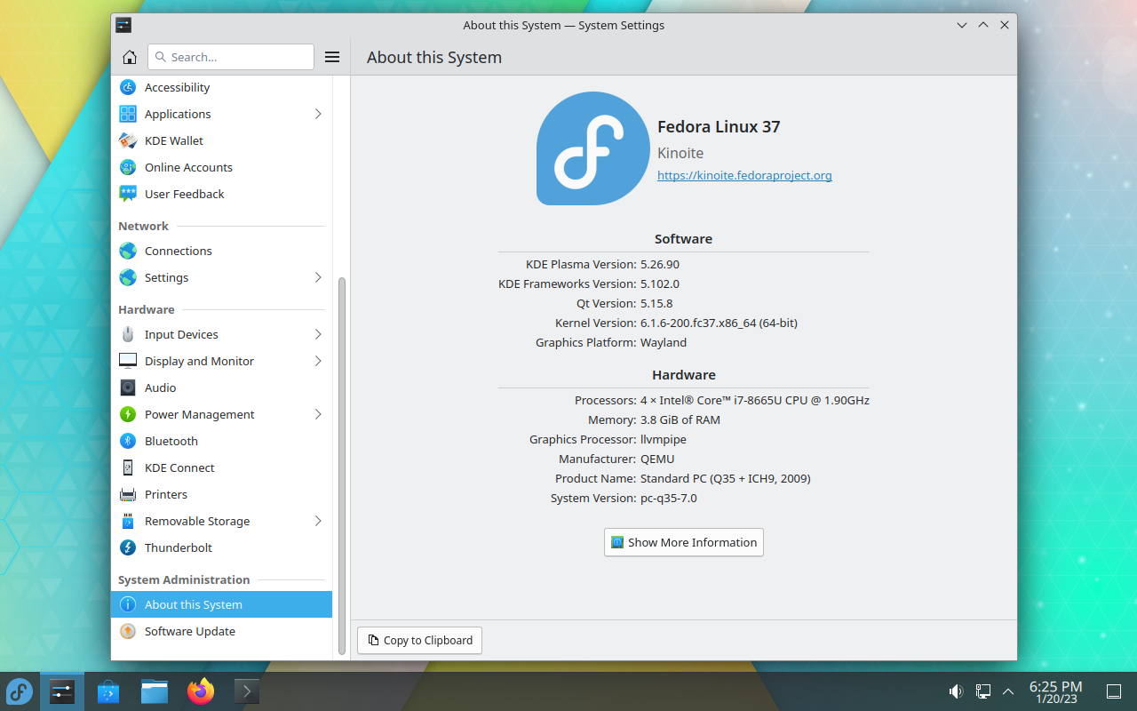Open Connections under Network
This screenshot has height=711, width=1137.
click(179, 251)
